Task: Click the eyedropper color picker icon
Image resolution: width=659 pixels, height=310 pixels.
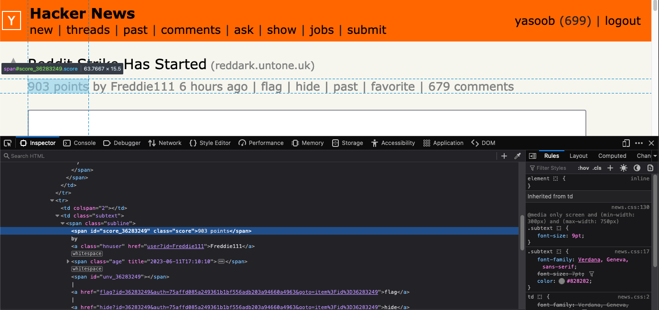Action: pos(517,156)
